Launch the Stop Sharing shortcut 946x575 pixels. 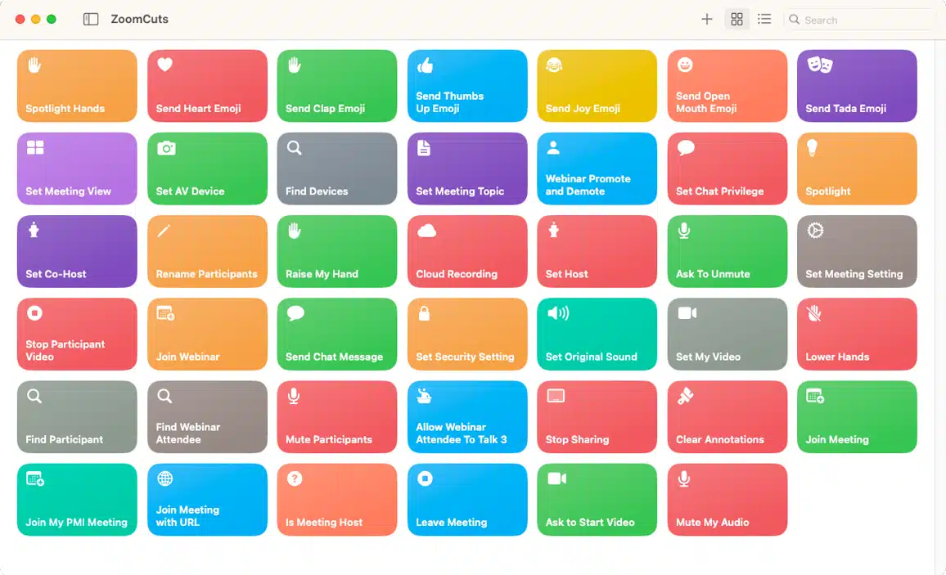tap(597, 416)
